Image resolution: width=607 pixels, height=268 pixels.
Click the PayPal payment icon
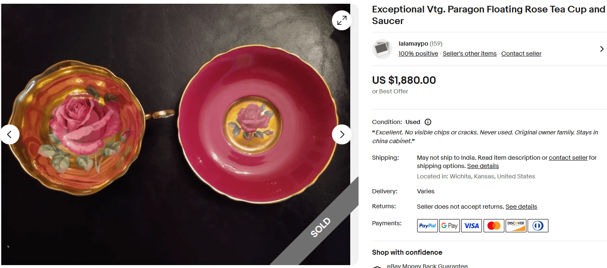point(427,225)
